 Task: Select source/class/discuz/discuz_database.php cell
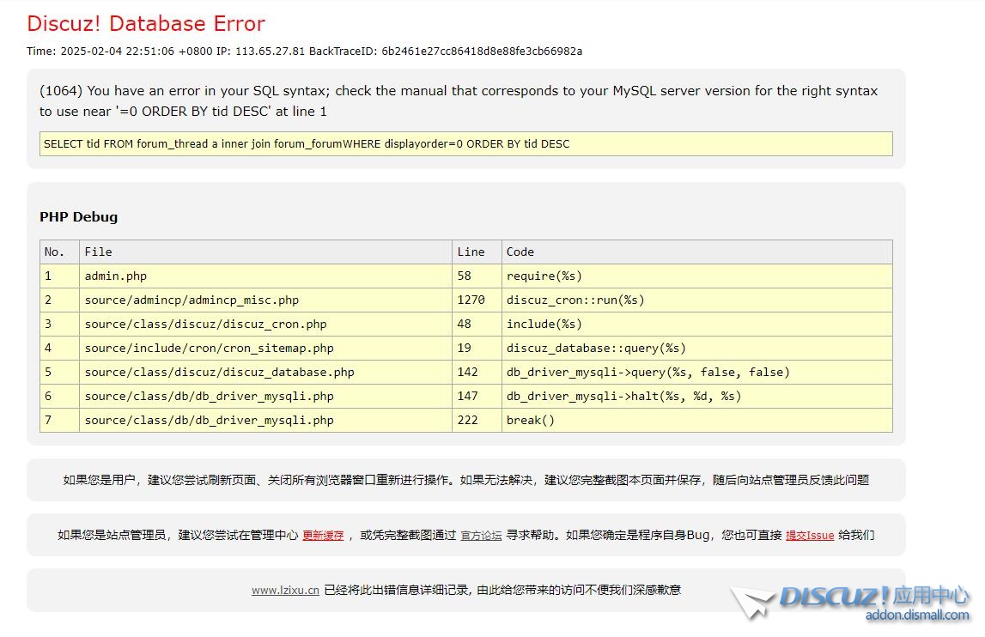(265, 372)
